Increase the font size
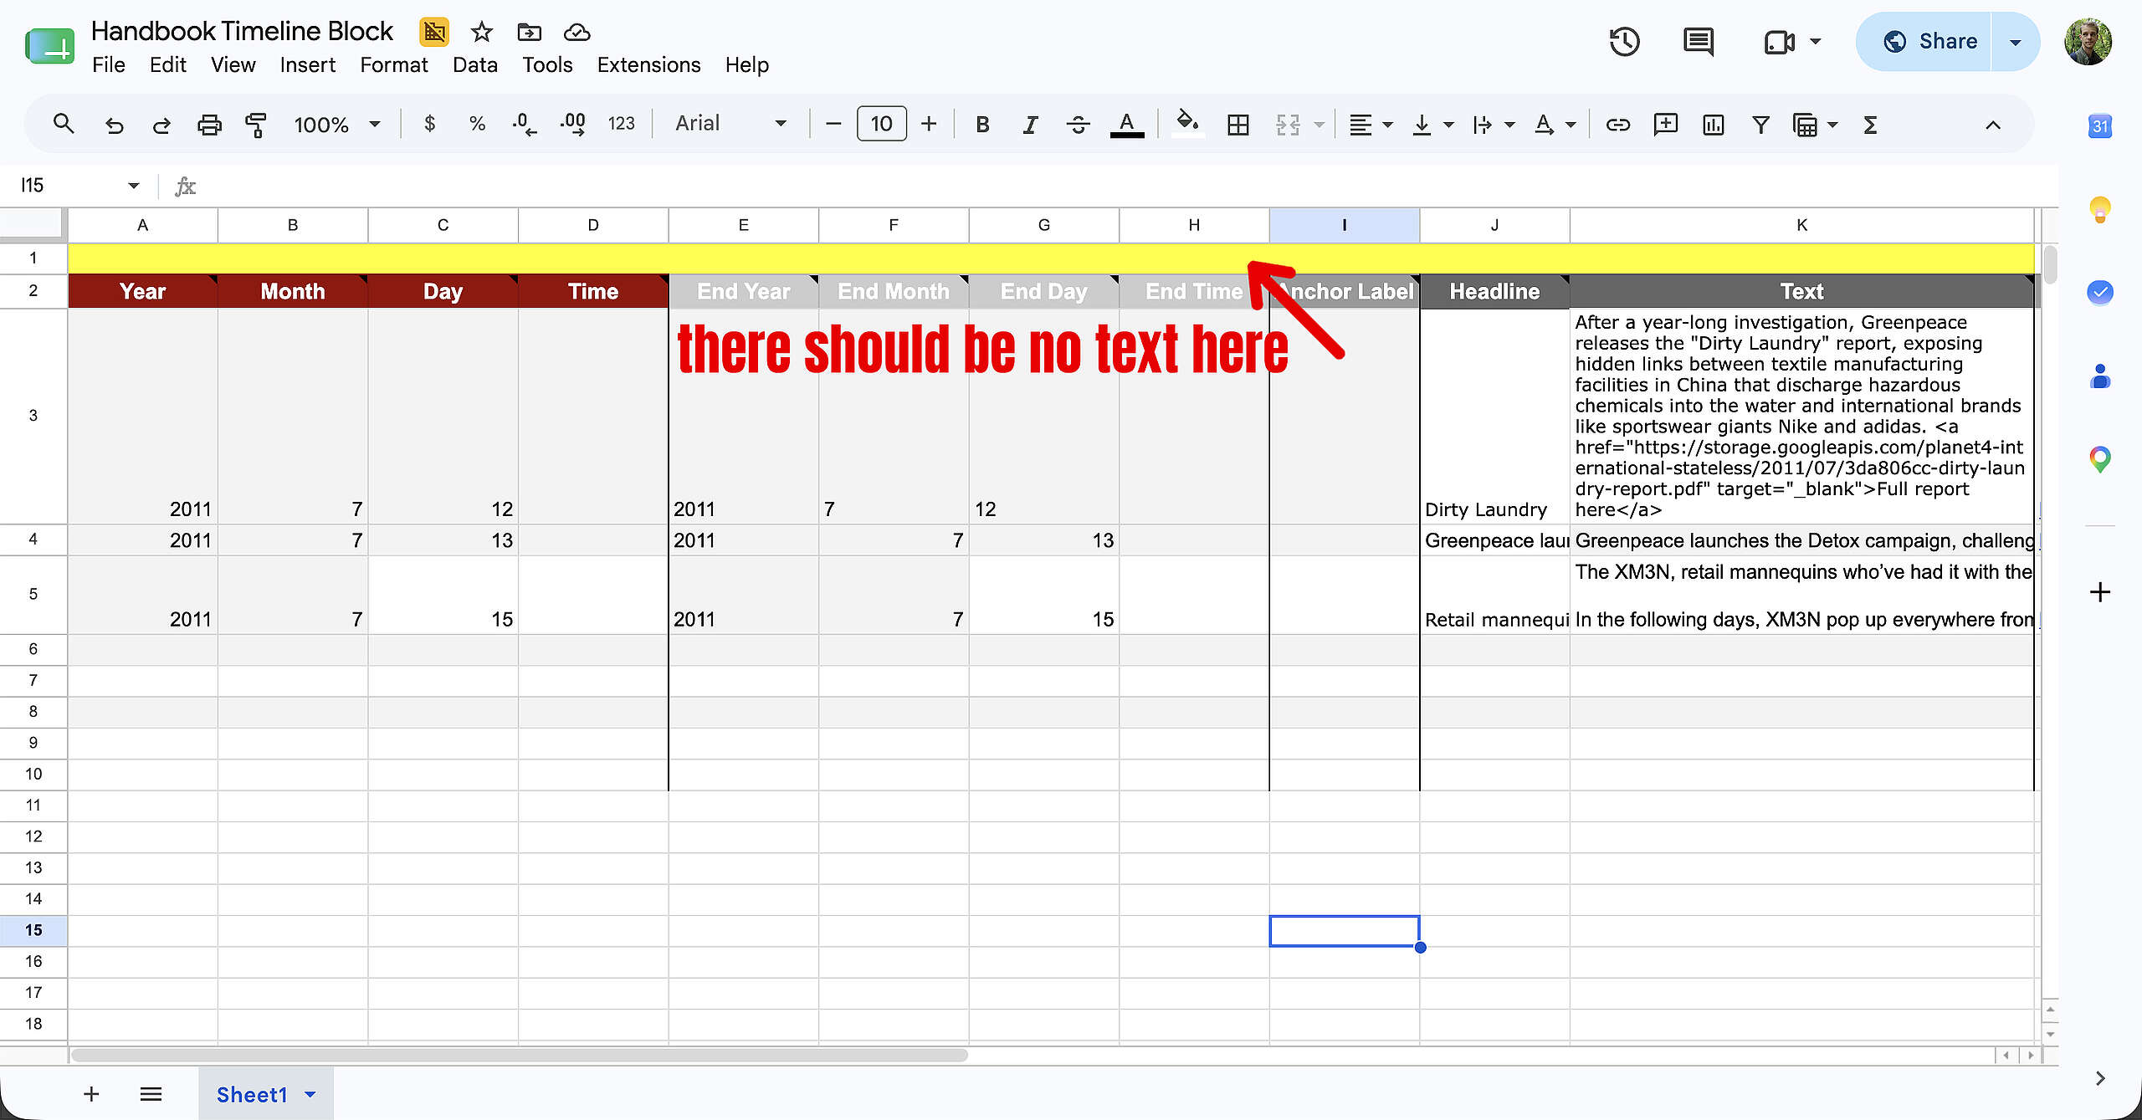This screenshot has width=2142, height=1120. 929,125
